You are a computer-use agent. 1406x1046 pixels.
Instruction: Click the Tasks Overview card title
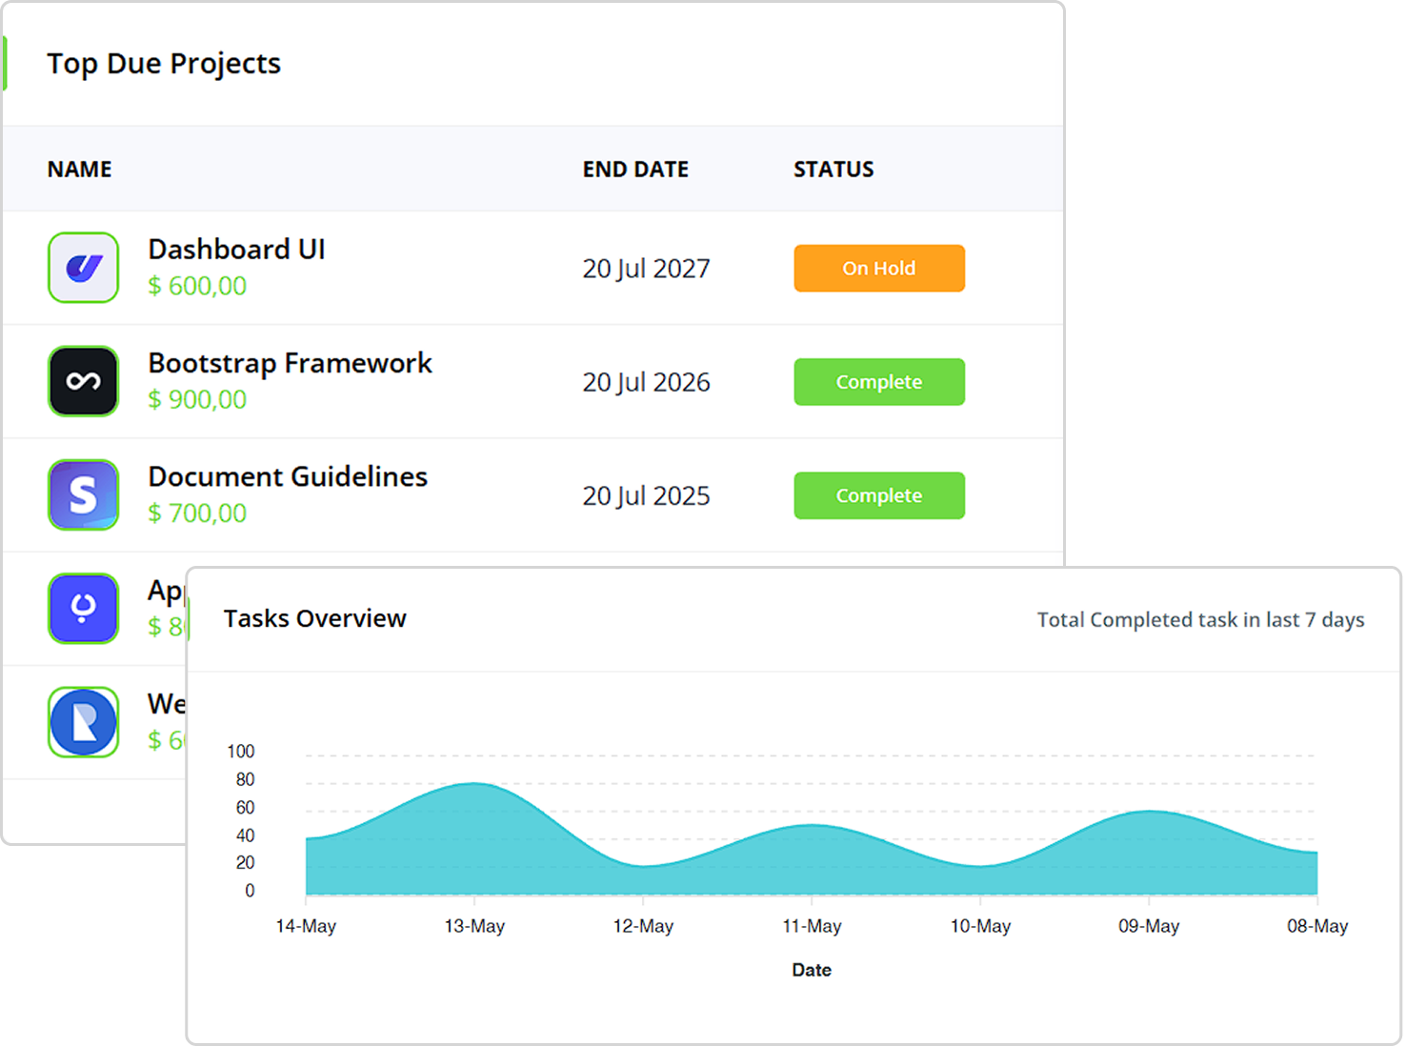click(314, 618)
